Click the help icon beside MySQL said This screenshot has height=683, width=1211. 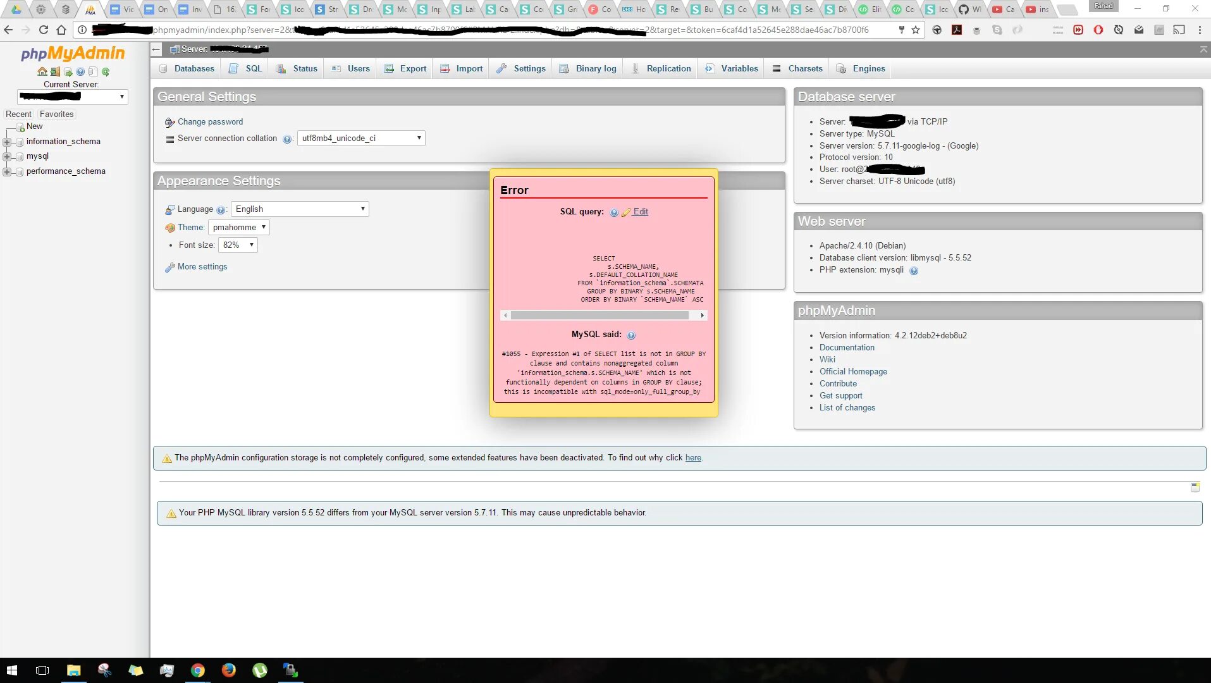(x=631, y=335)
